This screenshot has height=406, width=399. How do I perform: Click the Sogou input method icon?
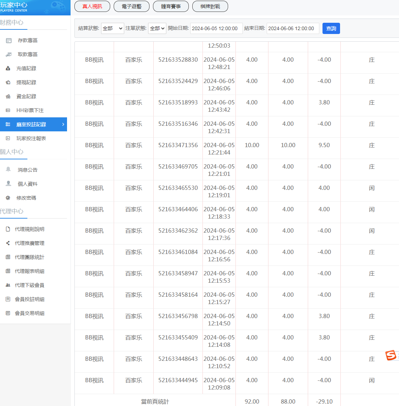(x=391, y=355)
